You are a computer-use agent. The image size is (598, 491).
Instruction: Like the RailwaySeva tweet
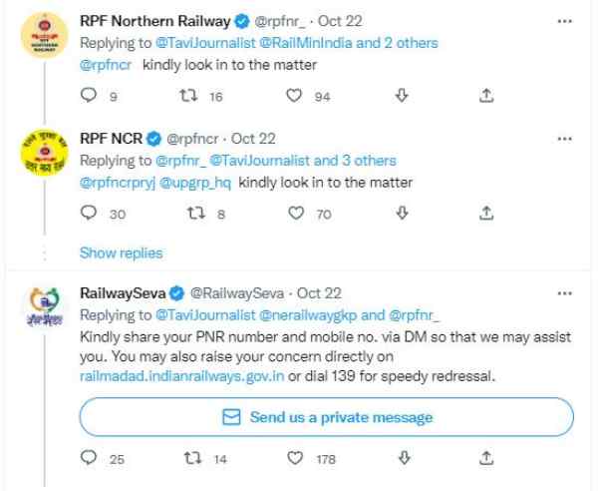click(x=294, y=459)
